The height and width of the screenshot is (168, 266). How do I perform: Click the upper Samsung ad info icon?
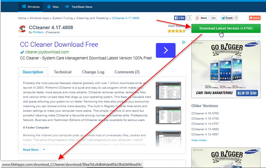[258, 42]
